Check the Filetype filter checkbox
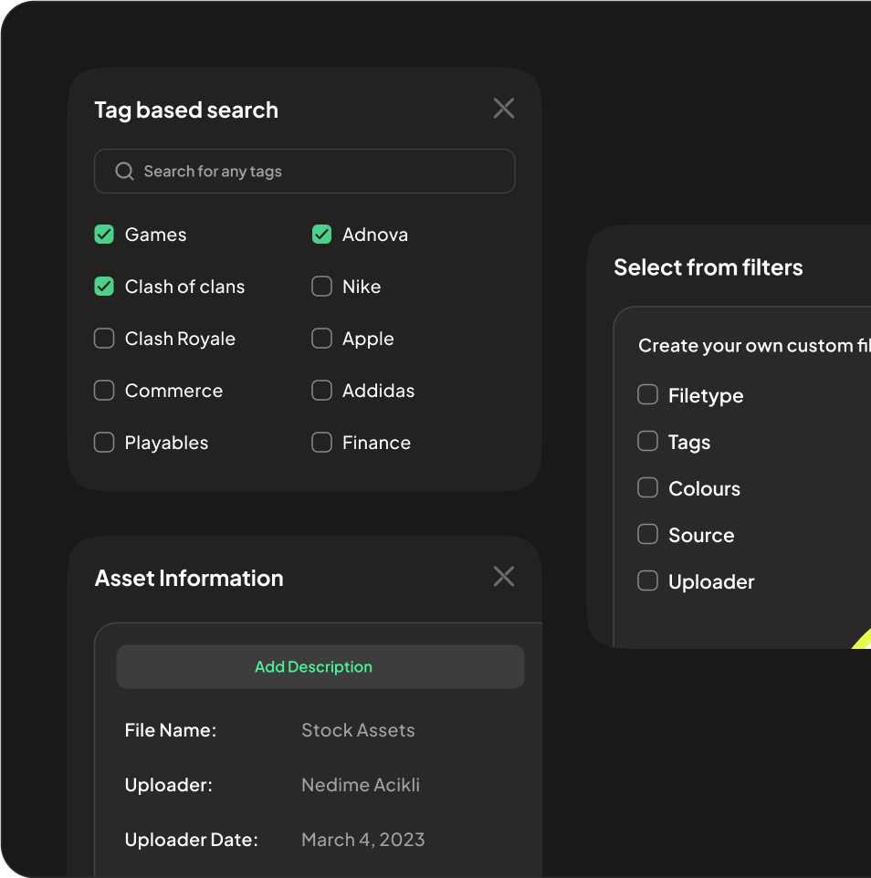 click(647, 395)
